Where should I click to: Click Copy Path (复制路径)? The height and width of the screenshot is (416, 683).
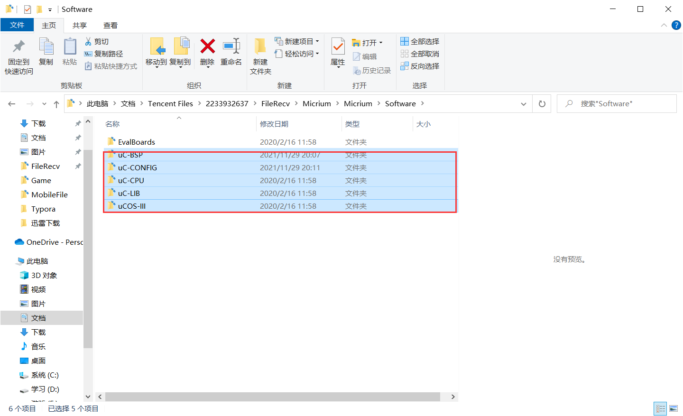(x=103, y=54)
